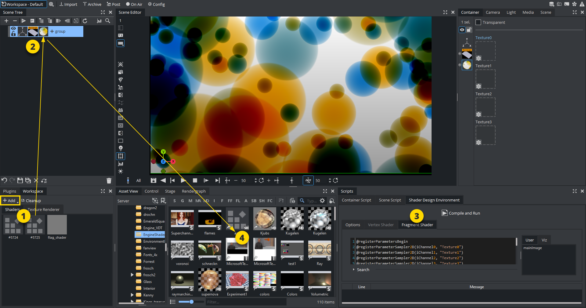Select the Rectangle geometry icon in the Container panel
Image resolution: width=586 pixels, height=308 pixels.
click(x=467, y=54)
